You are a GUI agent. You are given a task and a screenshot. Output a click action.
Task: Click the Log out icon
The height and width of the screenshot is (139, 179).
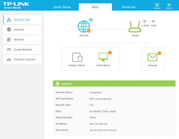coord(157,6)
